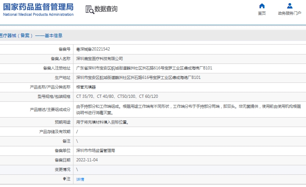This screenshot has height=187, width=306.
Task: Select the 医疗器械（备案）——基本信息 heading
Action: 31,36
